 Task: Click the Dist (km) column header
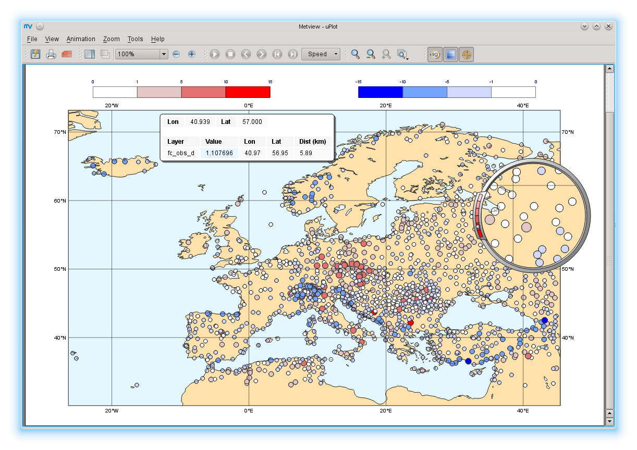(x=312, y=142)
